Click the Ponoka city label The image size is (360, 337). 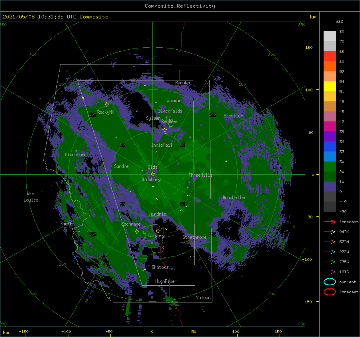182,83
